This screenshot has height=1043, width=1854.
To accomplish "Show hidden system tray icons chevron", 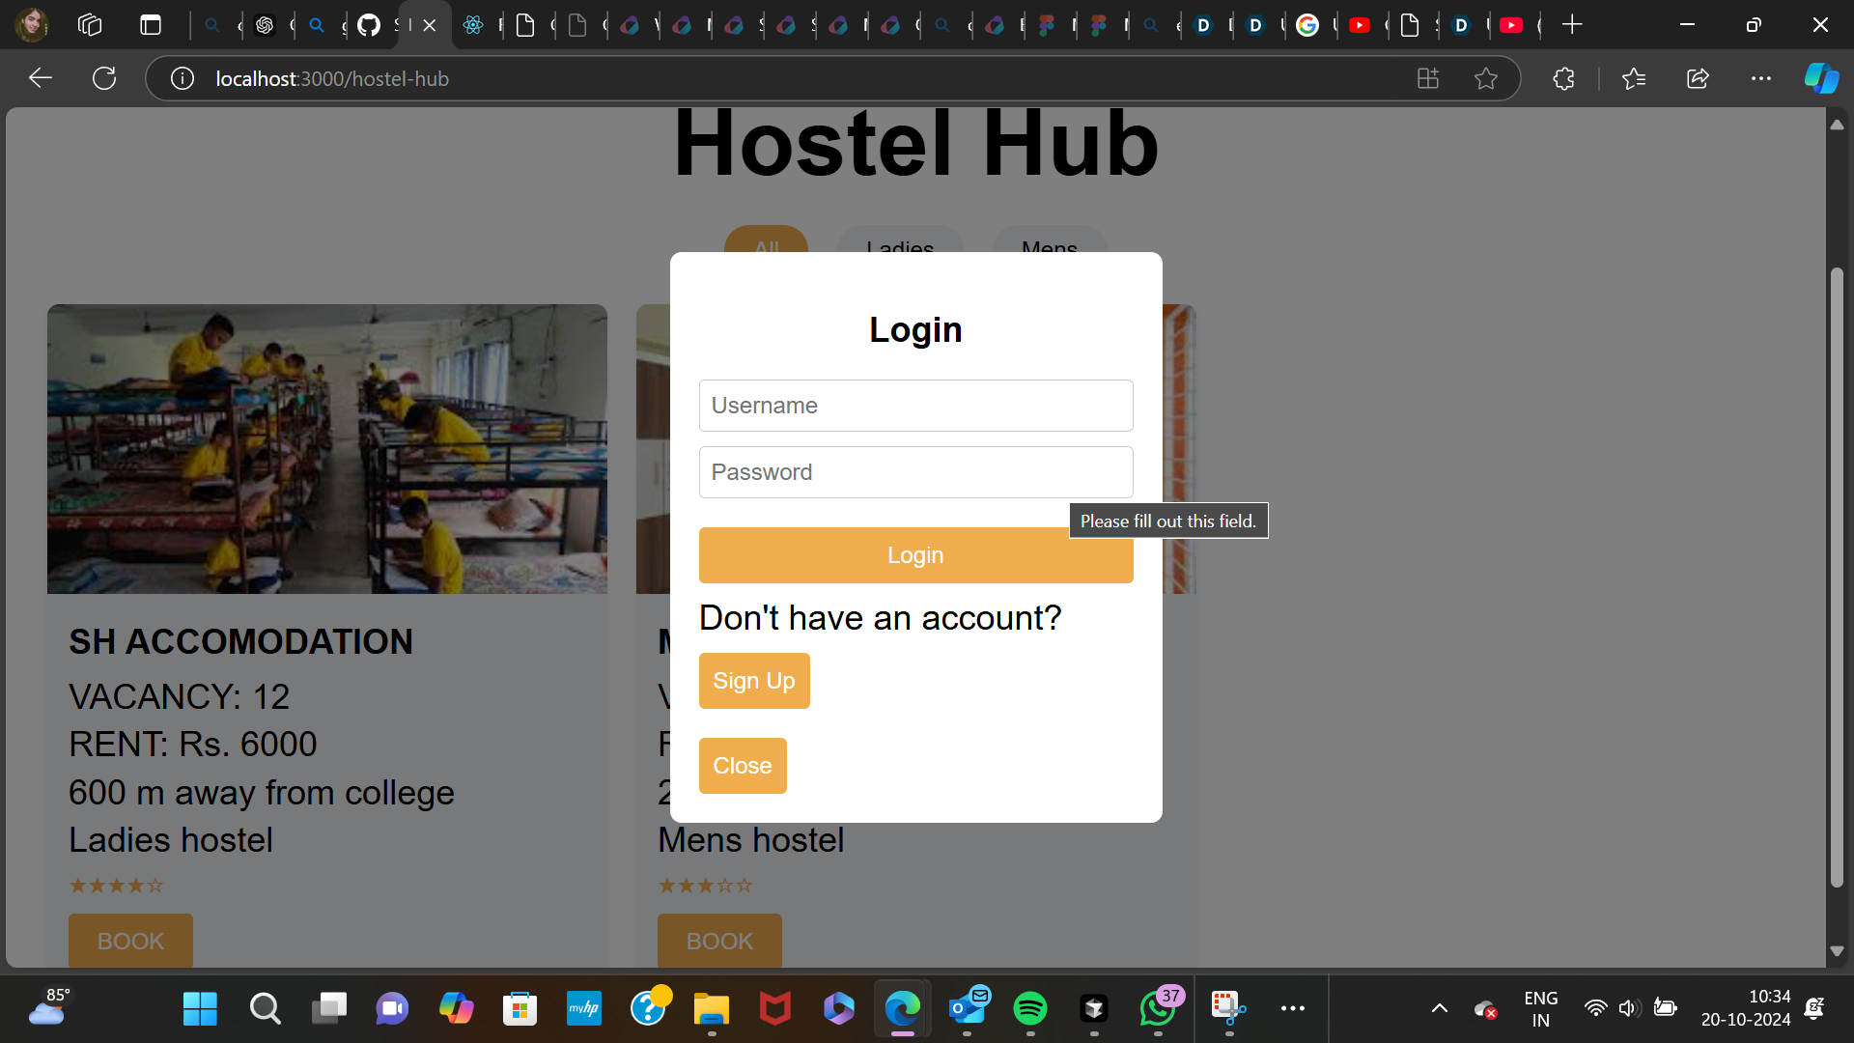I will (1439, 1009).
